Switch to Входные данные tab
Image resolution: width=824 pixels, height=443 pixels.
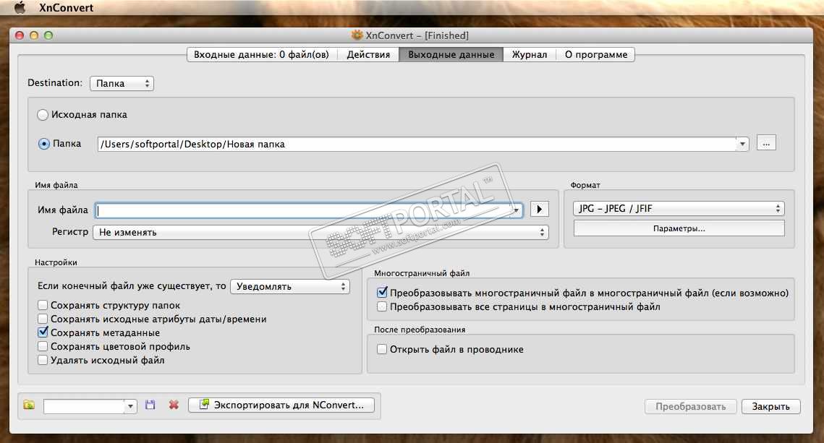[261, 55]
